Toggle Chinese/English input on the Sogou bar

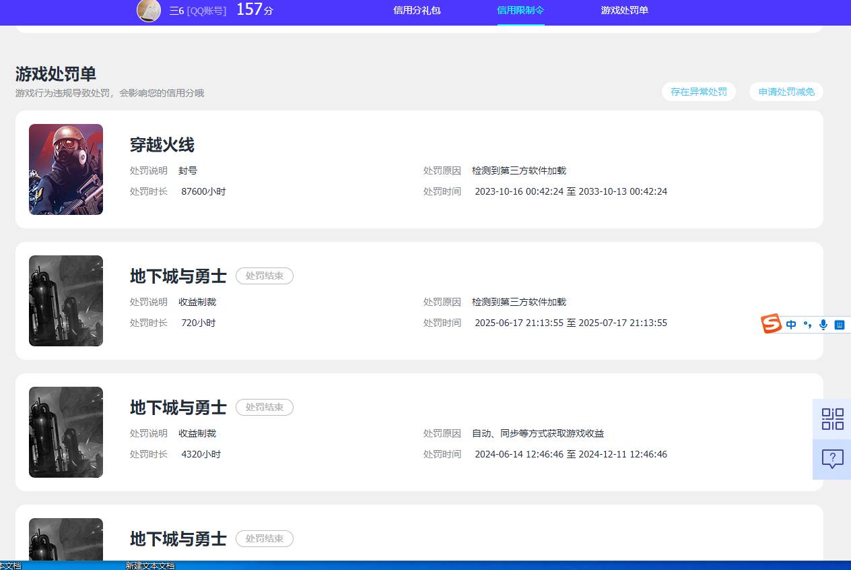tap(790, 324)
